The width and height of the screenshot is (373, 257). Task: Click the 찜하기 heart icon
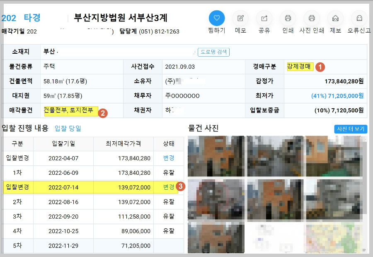pos(216,18)
